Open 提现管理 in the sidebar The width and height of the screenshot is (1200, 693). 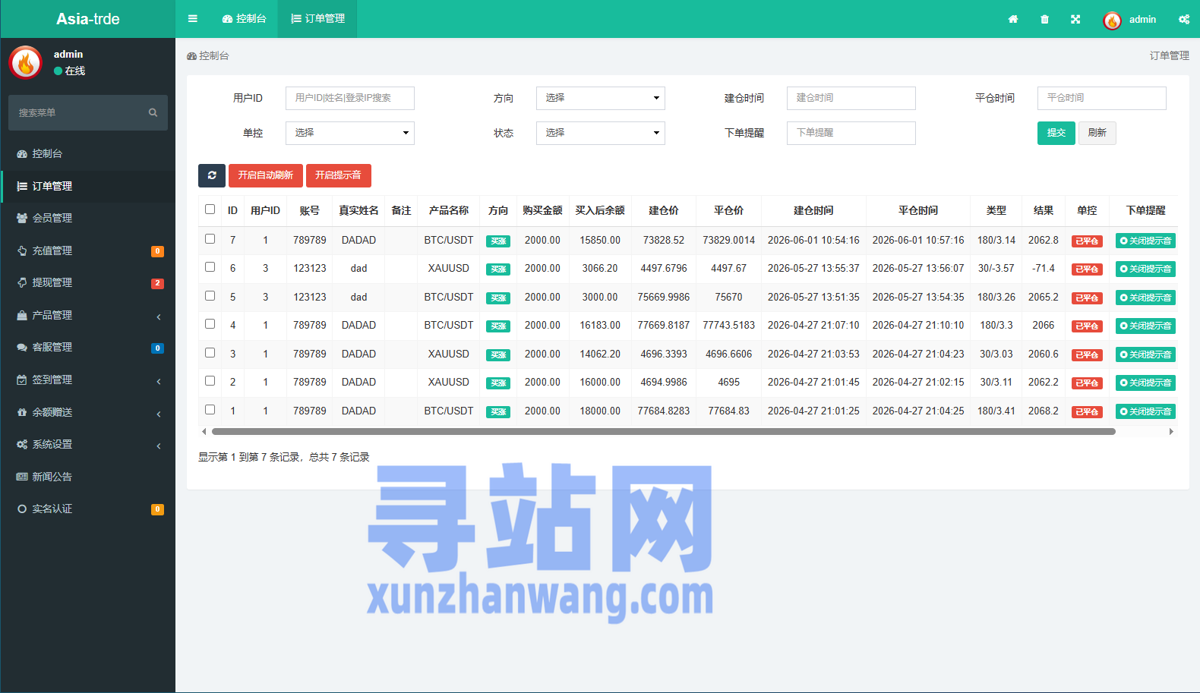coord(88,282)
